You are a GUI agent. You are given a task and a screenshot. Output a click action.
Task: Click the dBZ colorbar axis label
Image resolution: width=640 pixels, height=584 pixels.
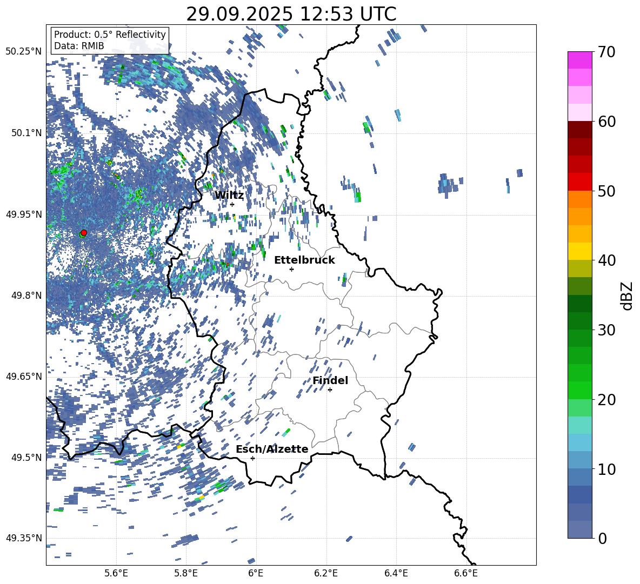coord(627,296)
